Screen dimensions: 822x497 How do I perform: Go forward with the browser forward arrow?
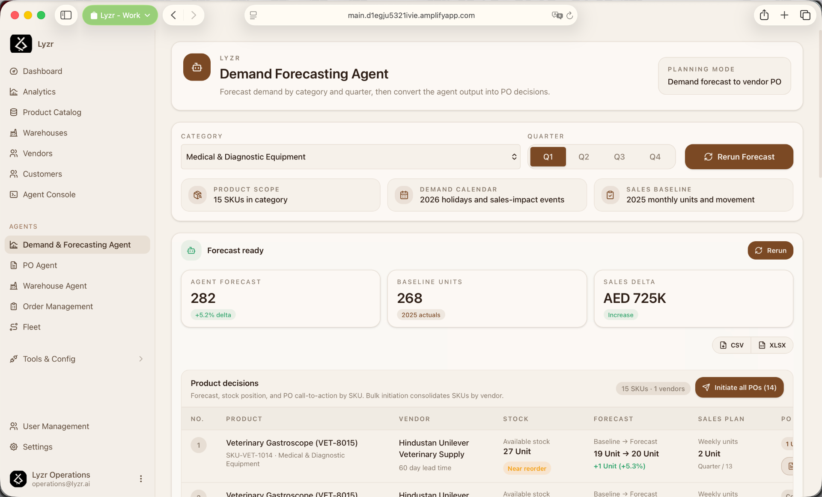194,15
